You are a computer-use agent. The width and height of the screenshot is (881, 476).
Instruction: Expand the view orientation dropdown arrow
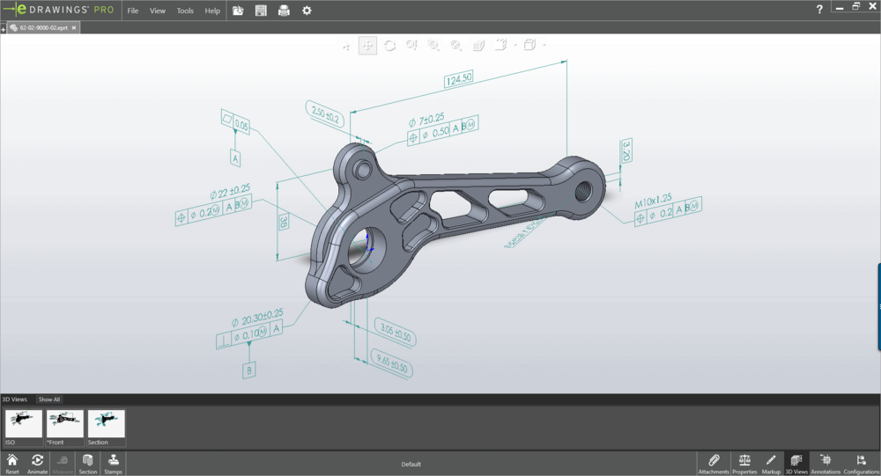tap(515, 45)
